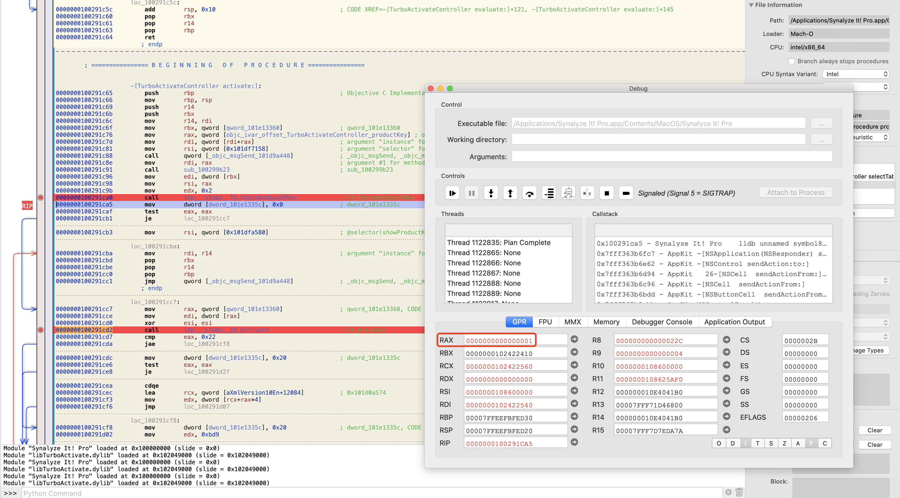Click the trash icon beside Python Command
The image size is (900, 498).
[739, 492]
